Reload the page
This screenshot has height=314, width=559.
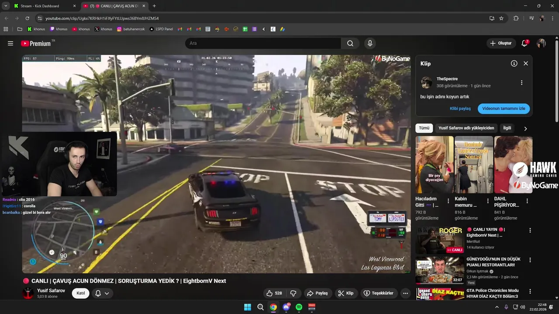point(28,18)
